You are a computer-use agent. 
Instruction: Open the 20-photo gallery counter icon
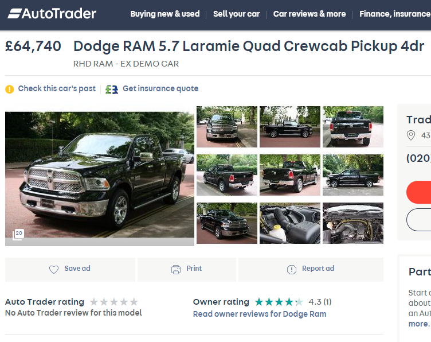point(18,235)
